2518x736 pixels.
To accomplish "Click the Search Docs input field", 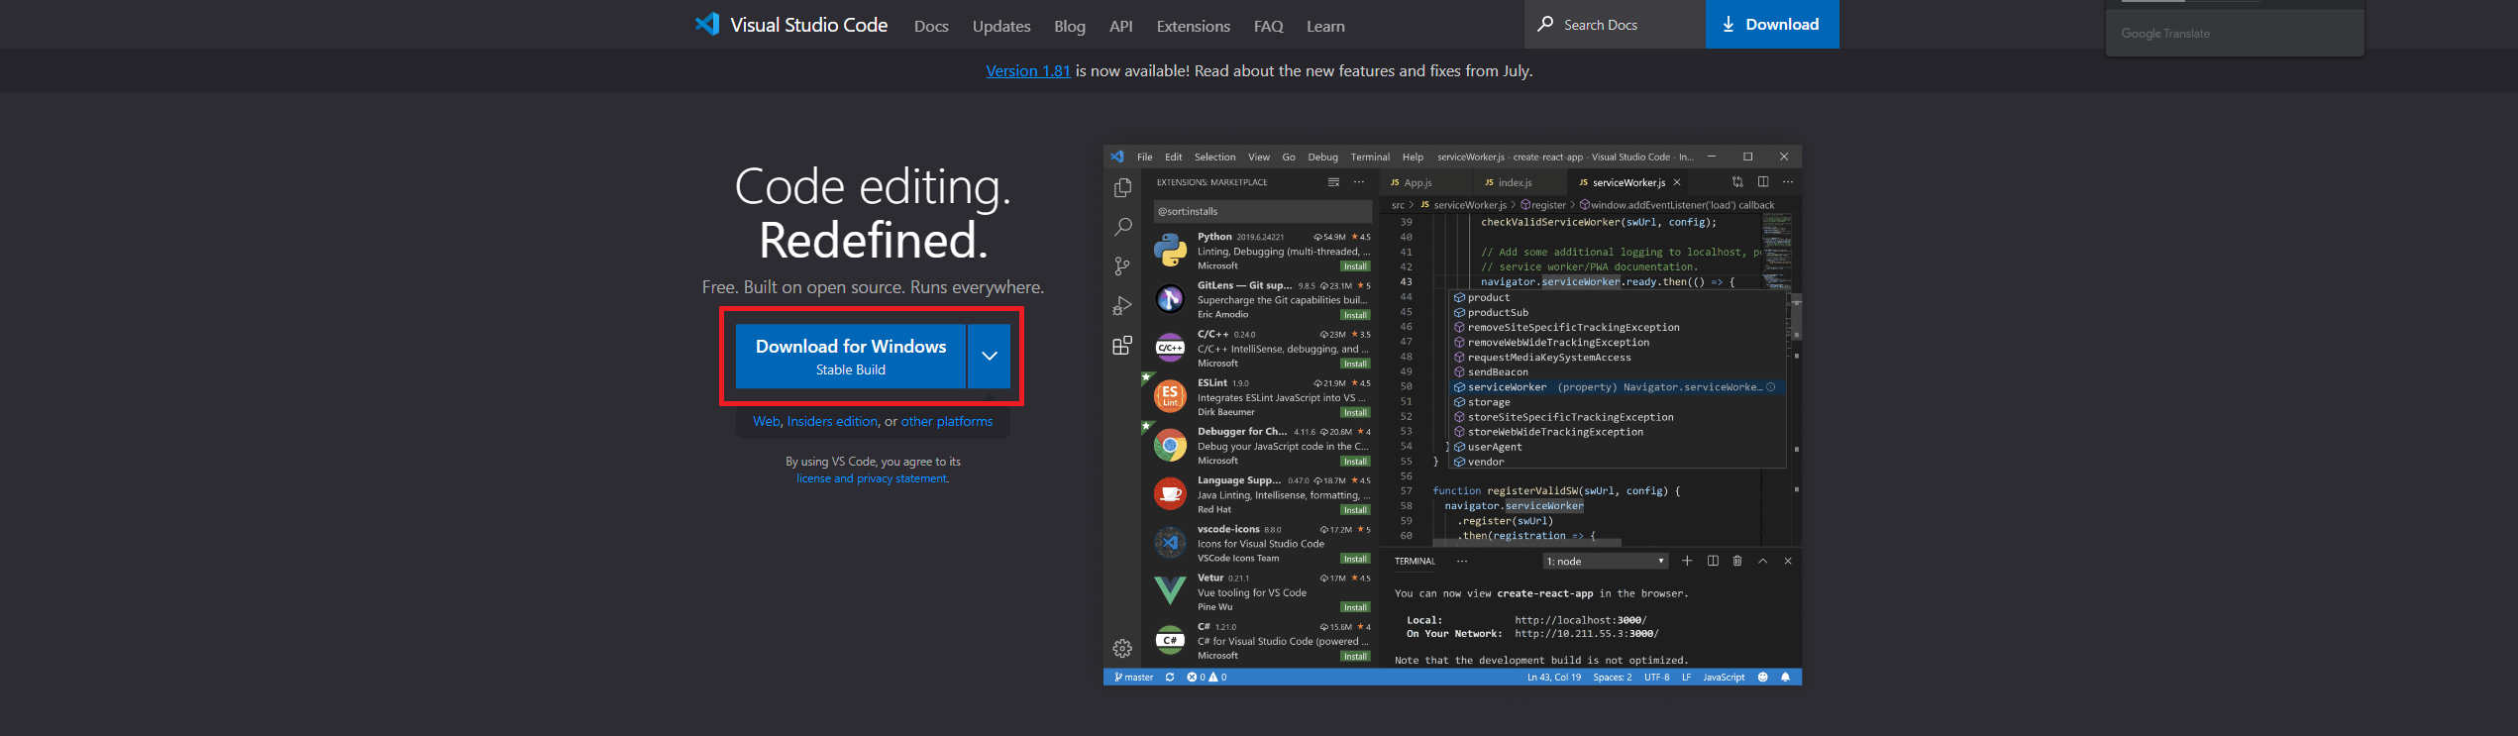I will 1615,24.
